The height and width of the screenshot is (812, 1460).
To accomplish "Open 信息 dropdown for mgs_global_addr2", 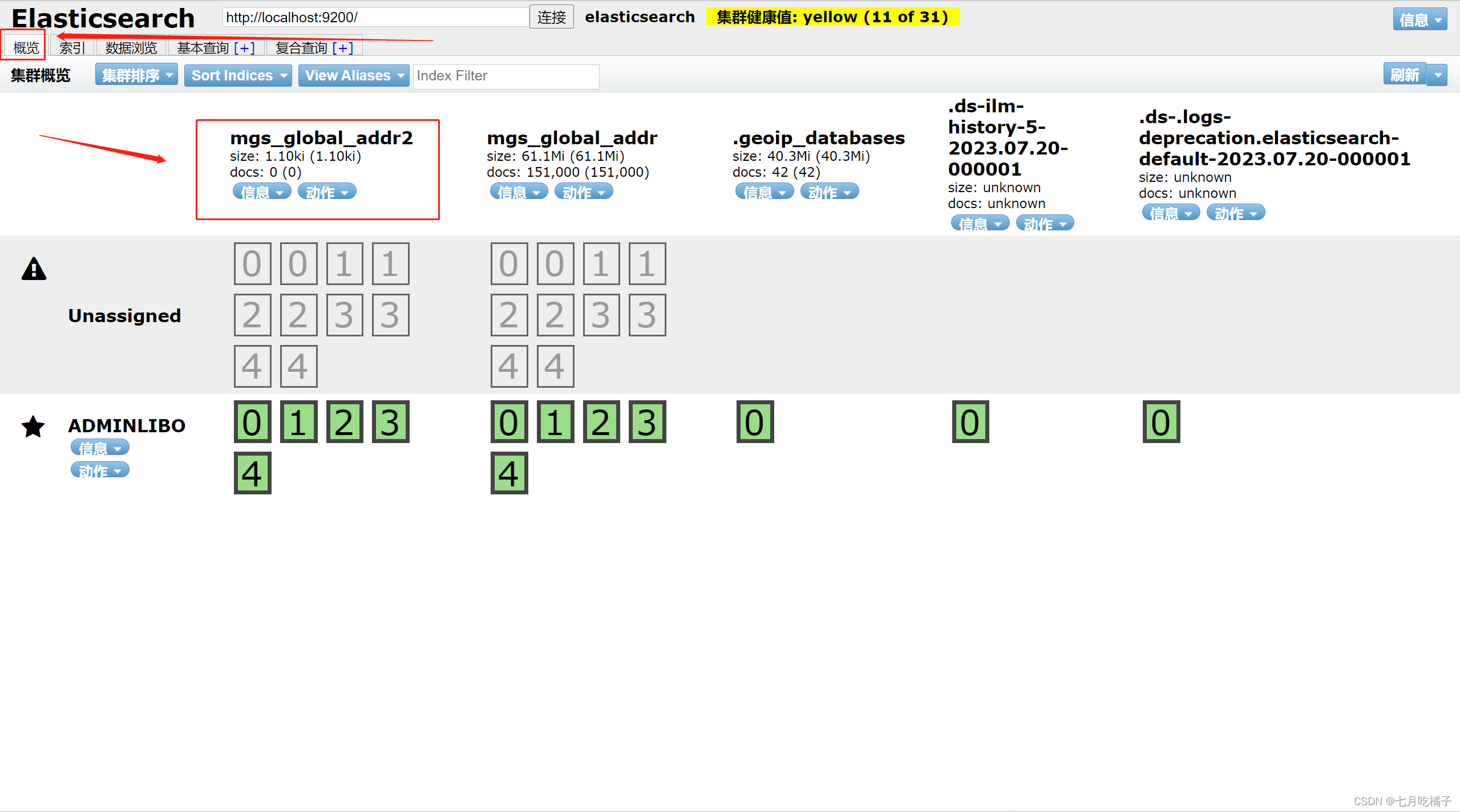I will point(262,192).
